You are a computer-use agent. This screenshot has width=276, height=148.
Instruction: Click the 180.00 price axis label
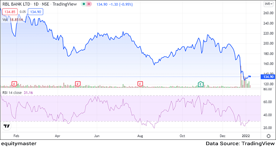268,54
